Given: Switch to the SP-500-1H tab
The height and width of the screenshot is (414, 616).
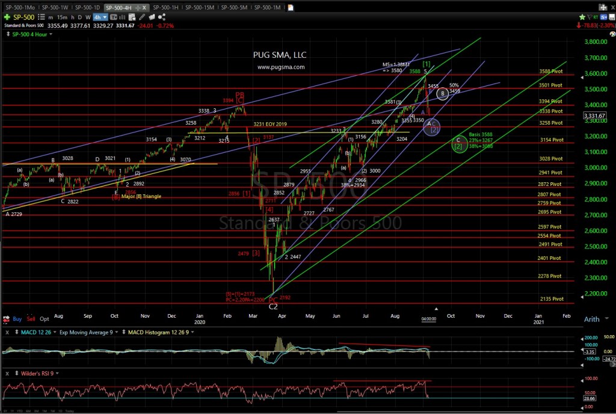Looking at the screenshot, I should tap(165, 7).
